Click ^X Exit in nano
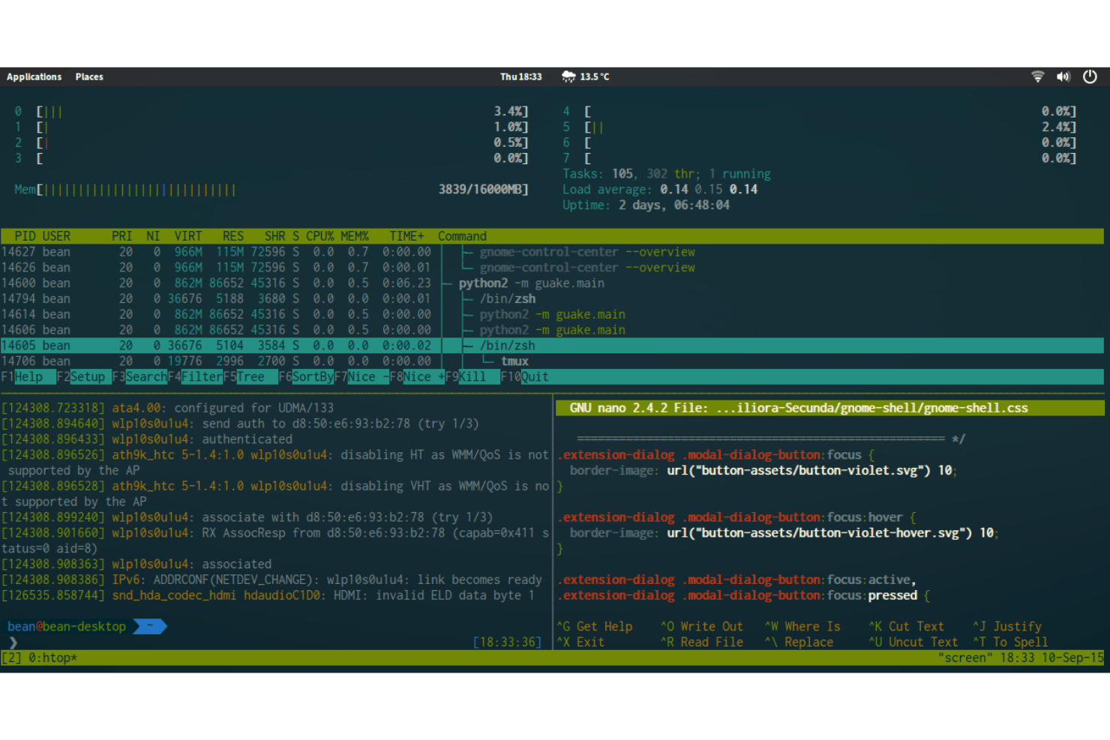 (x=580, y=643)
